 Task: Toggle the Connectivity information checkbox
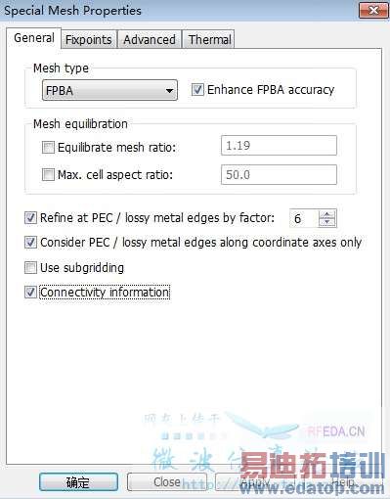tap(30, 292)
